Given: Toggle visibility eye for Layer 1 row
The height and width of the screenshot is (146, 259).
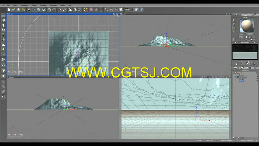Looking at the screenshot, I should pos(257,73).
